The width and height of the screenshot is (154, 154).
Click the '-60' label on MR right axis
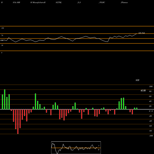[150, 126]
